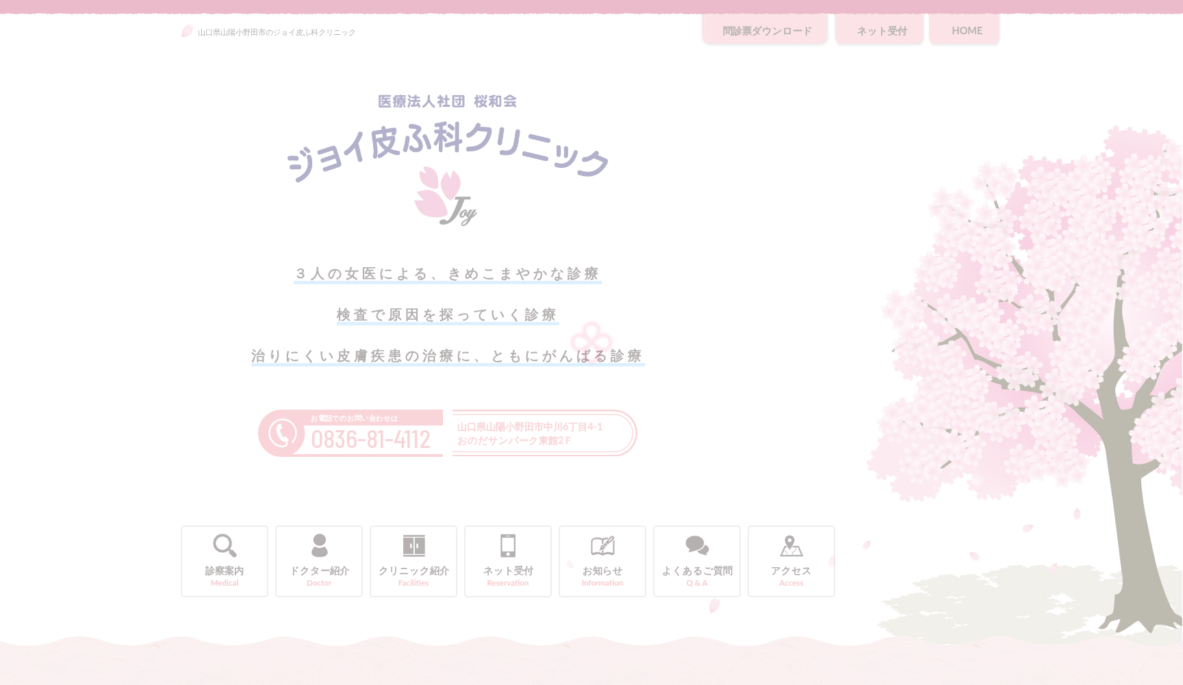Open the 治りにくい皮膚疾患 slogan link
The width and height of the screenshot is (1183, 685).
pos(446,356)
